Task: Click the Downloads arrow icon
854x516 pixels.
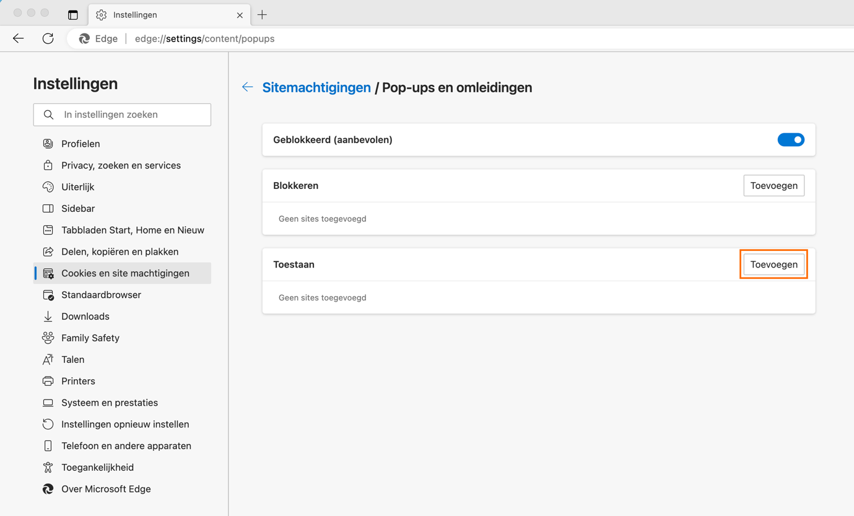Action: point(48,316)
